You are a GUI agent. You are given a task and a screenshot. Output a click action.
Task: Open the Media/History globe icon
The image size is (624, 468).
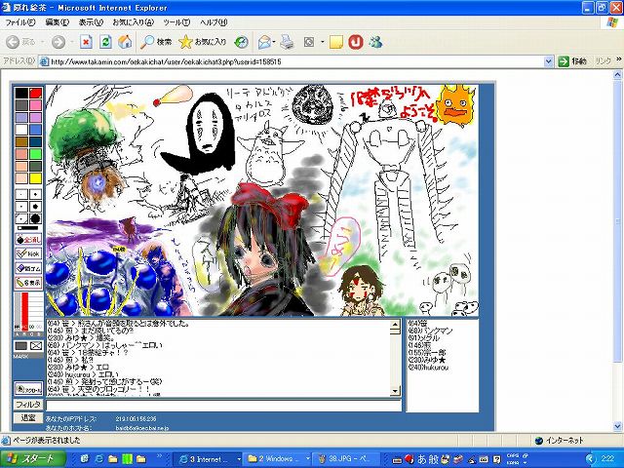pyautogui.click(x=241, y=42)
